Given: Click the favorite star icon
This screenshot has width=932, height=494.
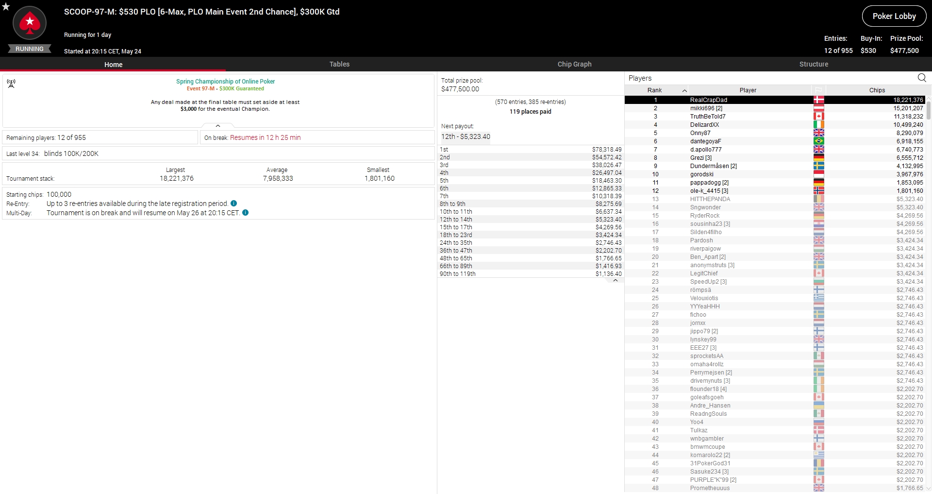Looking at the screenshot, I should (6, 7).
